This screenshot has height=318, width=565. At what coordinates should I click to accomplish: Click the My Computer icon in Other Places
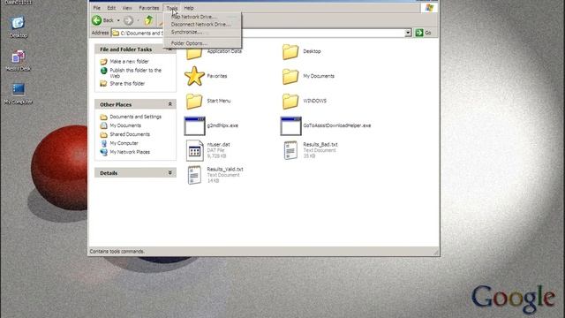[x=104, y=143]
